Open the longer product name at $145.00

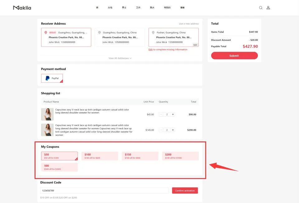pos(94,130)
